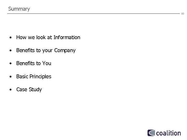Screen dimensions: 187x140
Task: Click the horizontal line under the title
Action: [94, 13]
